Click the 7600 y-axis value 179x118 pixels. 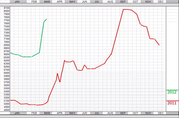click(7, 23)
